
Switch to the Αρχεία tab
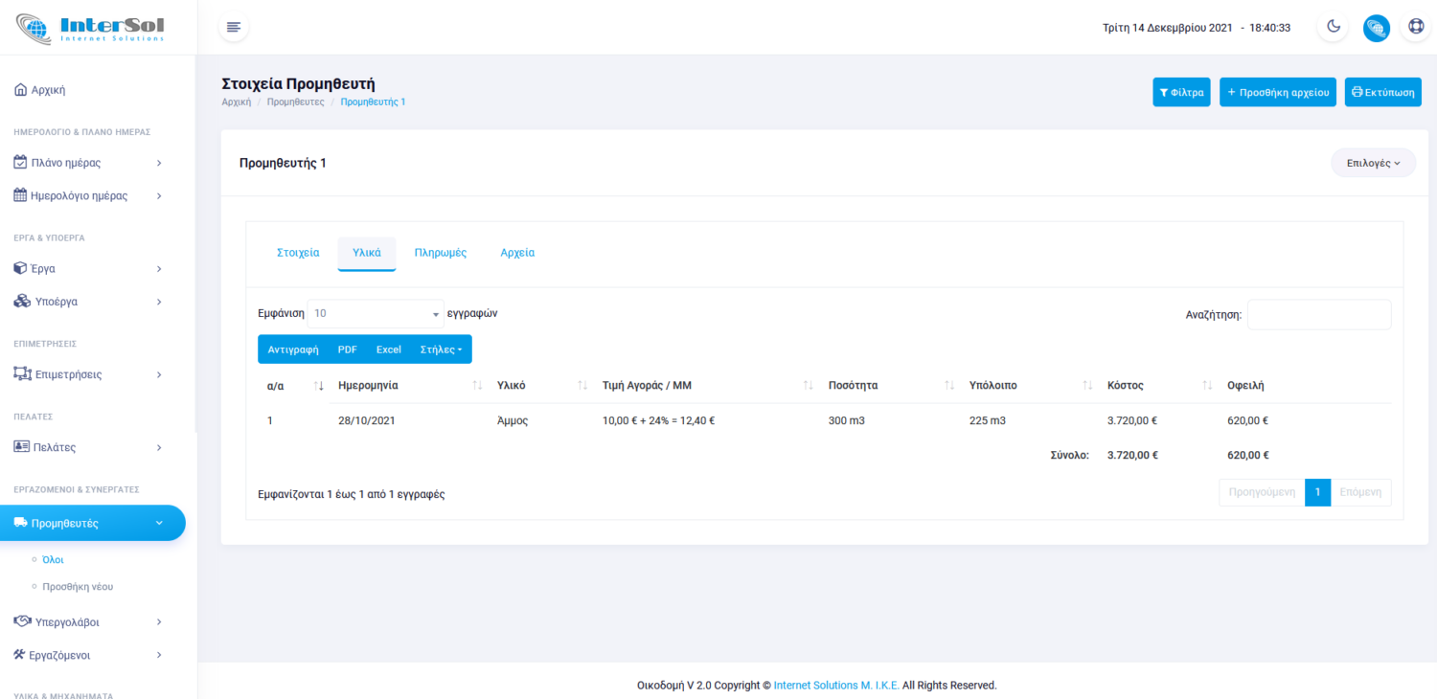517,253
